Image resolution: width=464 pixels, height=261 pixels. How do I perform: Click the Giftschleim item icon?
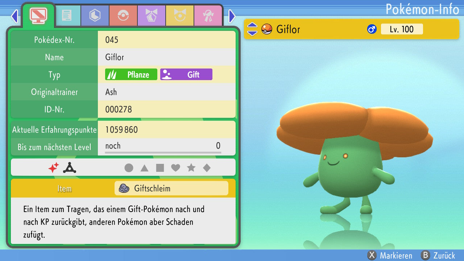[124, 188]
